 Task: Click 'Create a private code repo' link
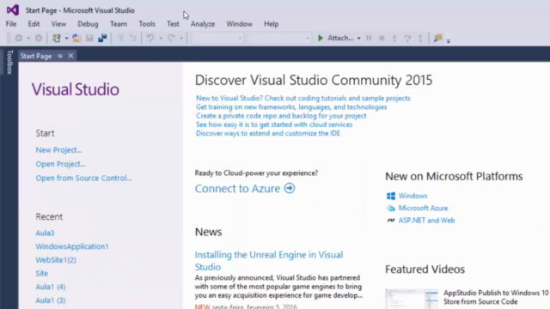pos(281,116)
